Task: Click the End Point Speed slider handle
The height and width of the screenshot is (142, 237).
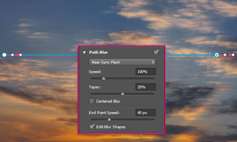Action: 109,120
